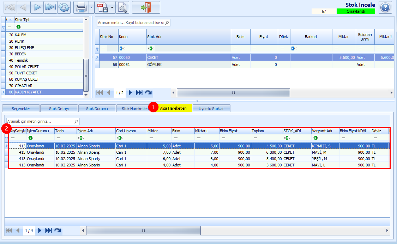This screenshot has height=244, width=397.
Task: Refresh data with the toolbar refresh icon
Action: (64, 7)
